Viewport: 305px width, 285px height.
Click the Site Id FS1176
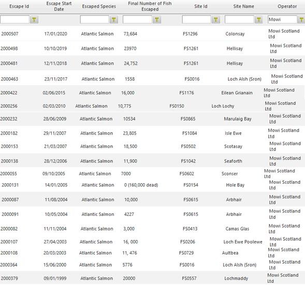[x=186, y=93]
